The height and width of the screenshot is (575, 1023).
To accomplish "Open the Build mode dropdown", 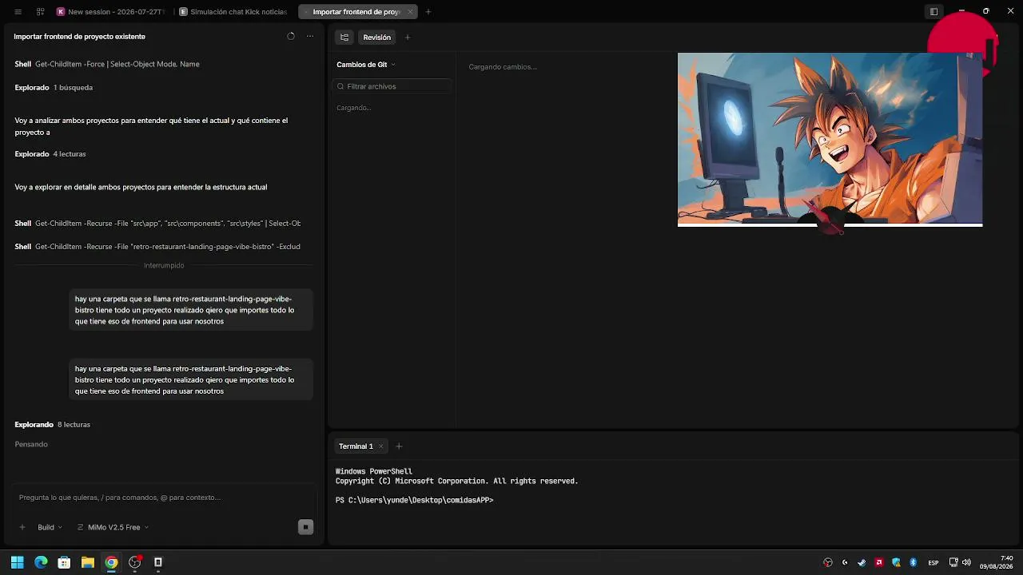I will point(50,527).
